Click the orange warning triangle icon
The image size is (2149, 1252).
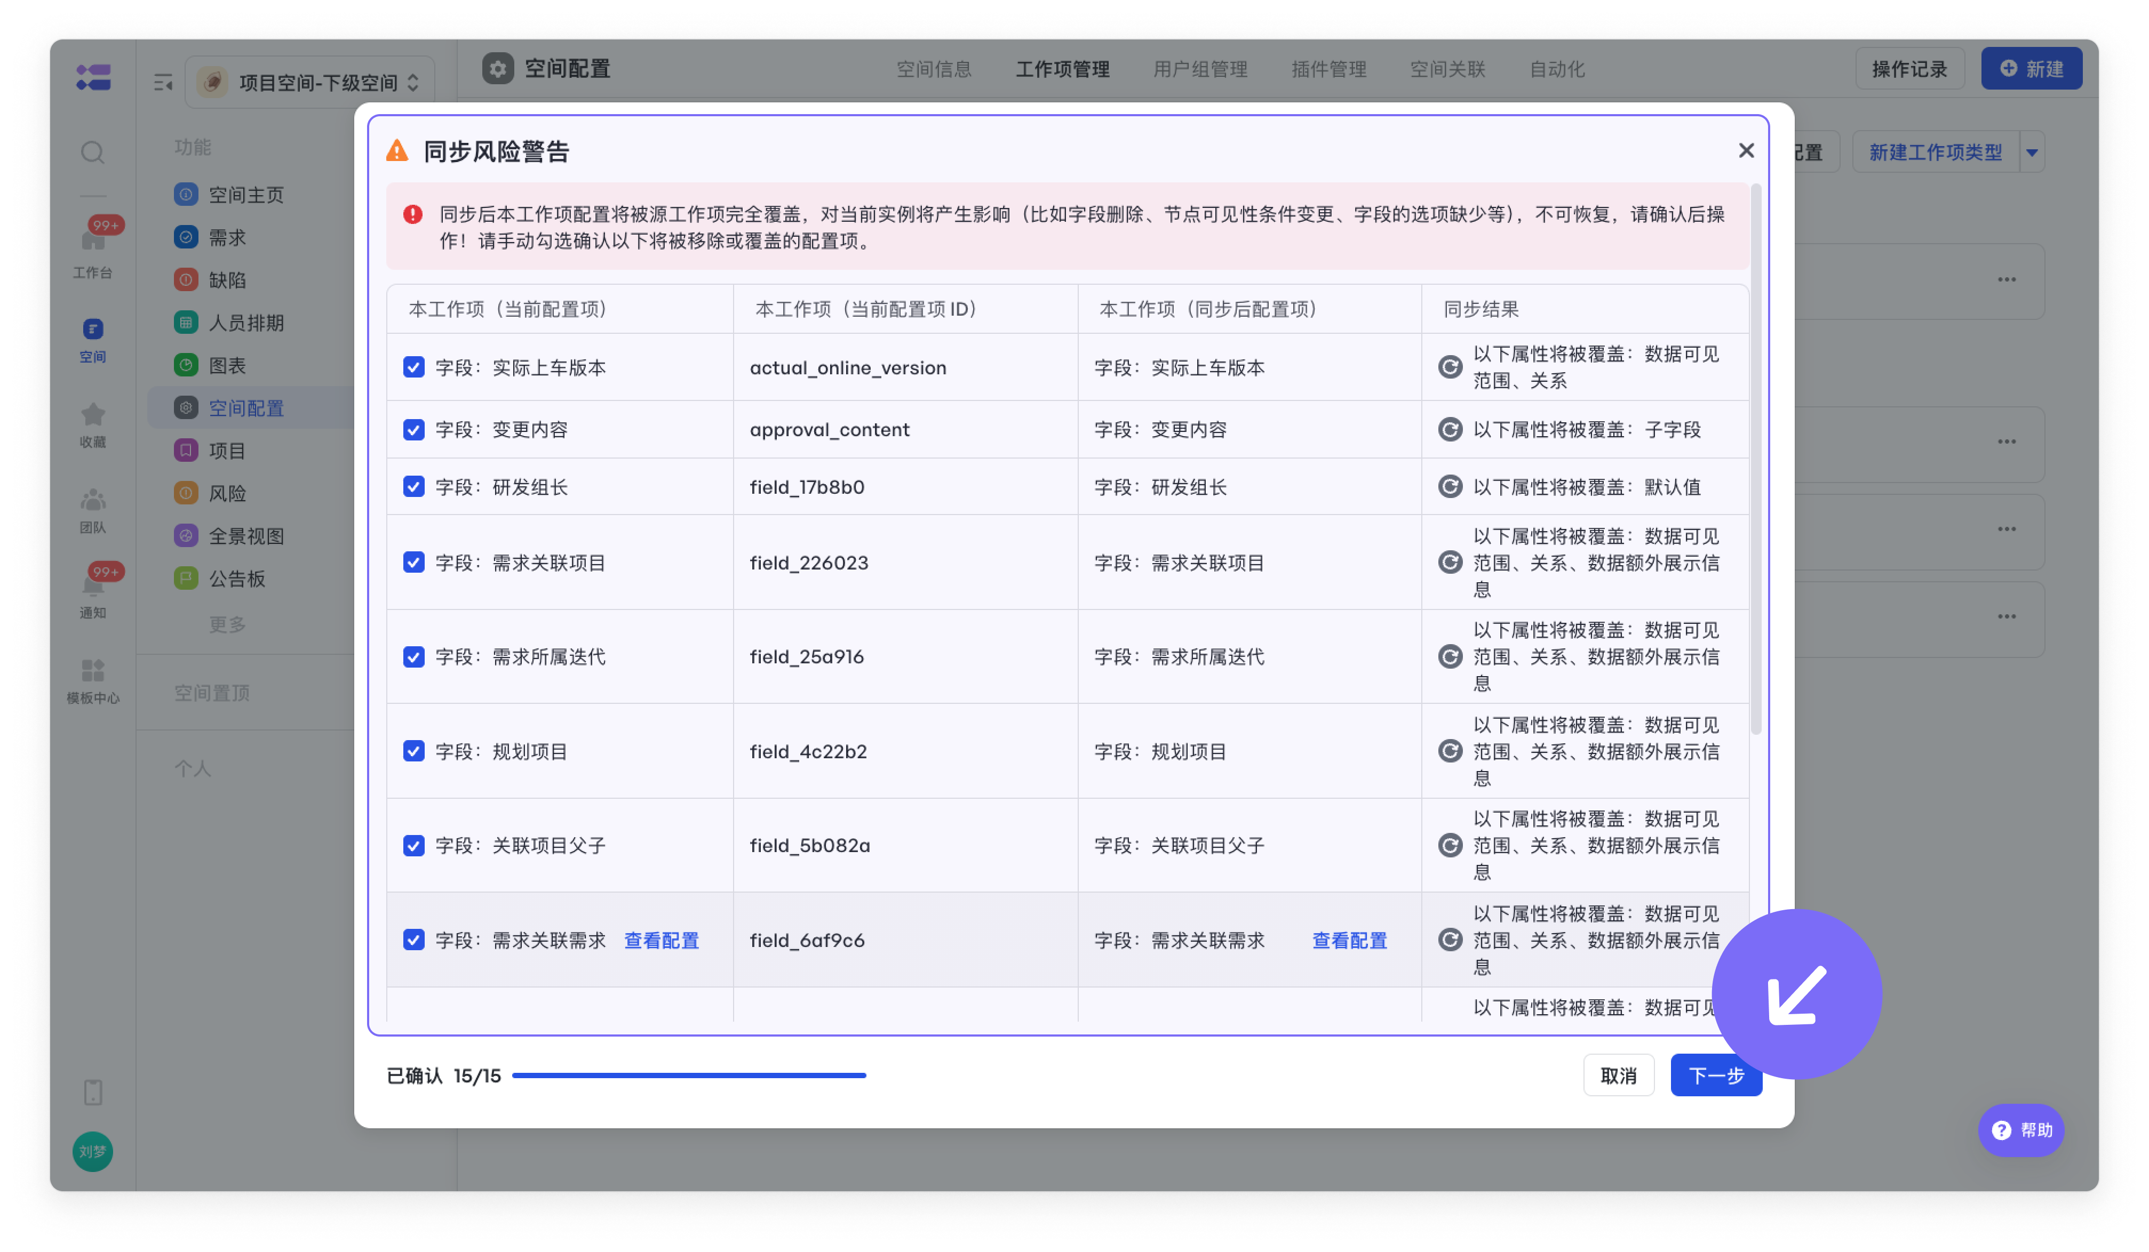[397, 151]
